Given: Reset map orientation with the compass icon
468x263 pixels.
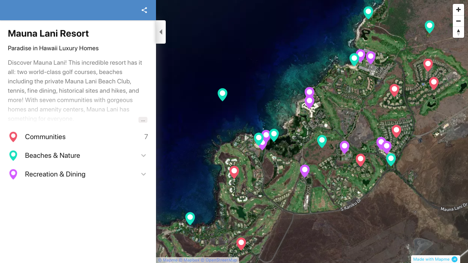Looking at the screenshot, I should click(458, 32).
